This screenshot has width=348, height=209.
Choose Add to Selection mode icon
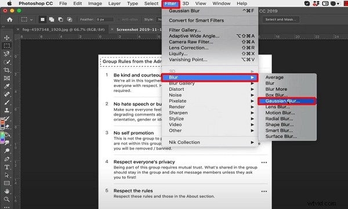52,20
